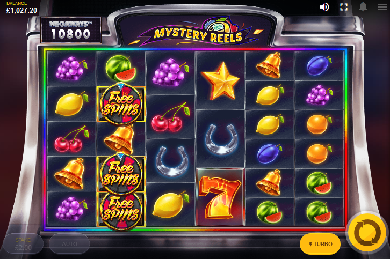Click the bell atop the fifth reel
Viewport: 390px width, 259px height.
pos(270,65)
